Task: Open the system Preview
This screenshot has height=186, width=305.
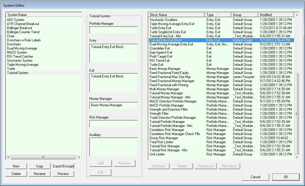Action: (x=63, y=174)
